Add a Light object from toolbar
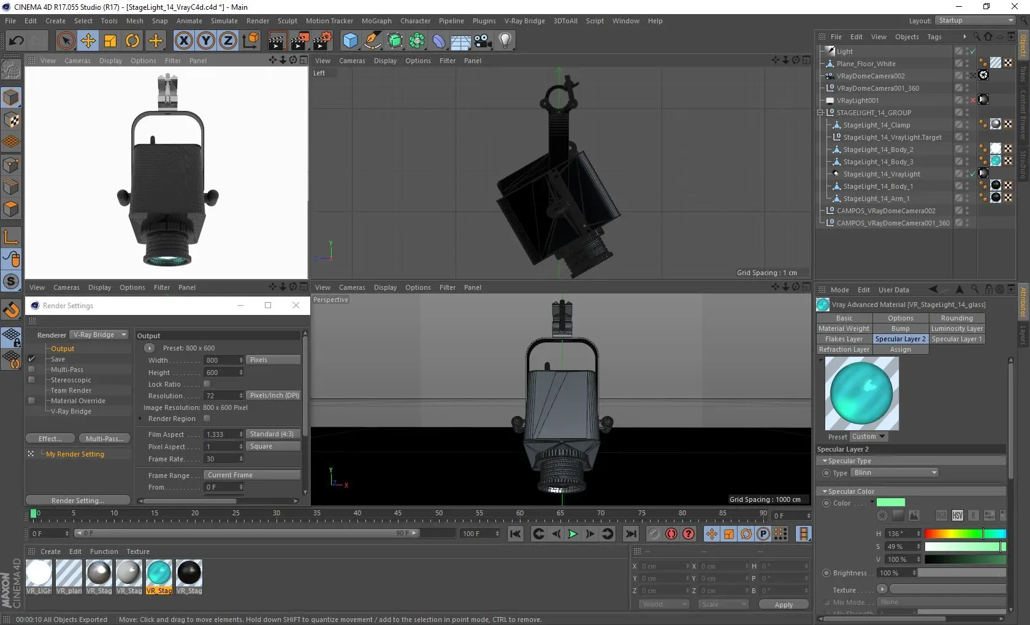 click(505, 40)
